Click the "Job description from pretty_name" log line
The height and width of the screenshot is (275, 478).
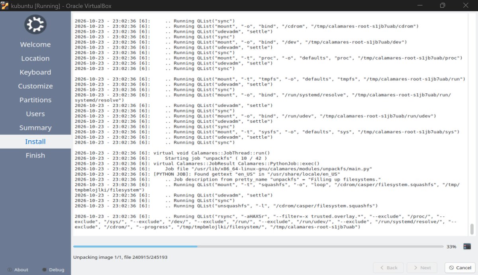[228, 179]
